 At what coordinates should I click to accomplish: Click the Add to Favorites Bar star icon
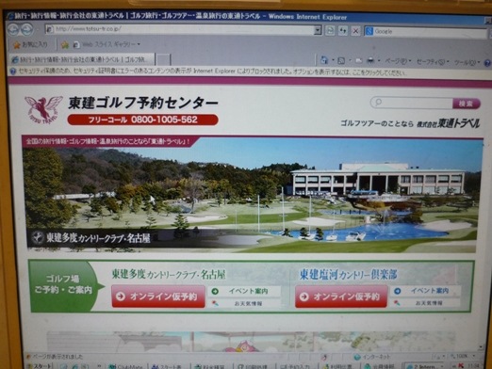[65, 45]
